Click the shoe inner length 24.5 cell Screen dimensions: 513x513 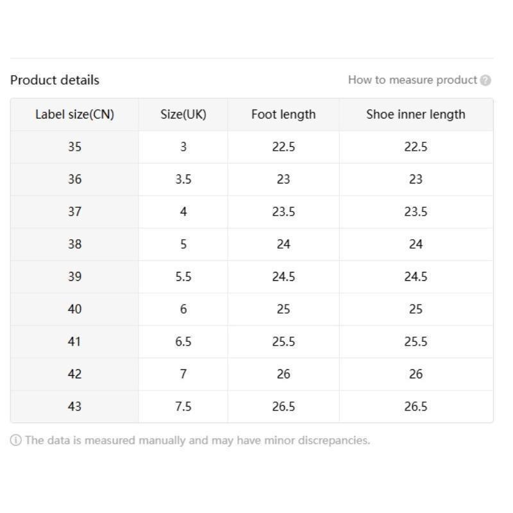pyautogui.click(x=416, y=277)
